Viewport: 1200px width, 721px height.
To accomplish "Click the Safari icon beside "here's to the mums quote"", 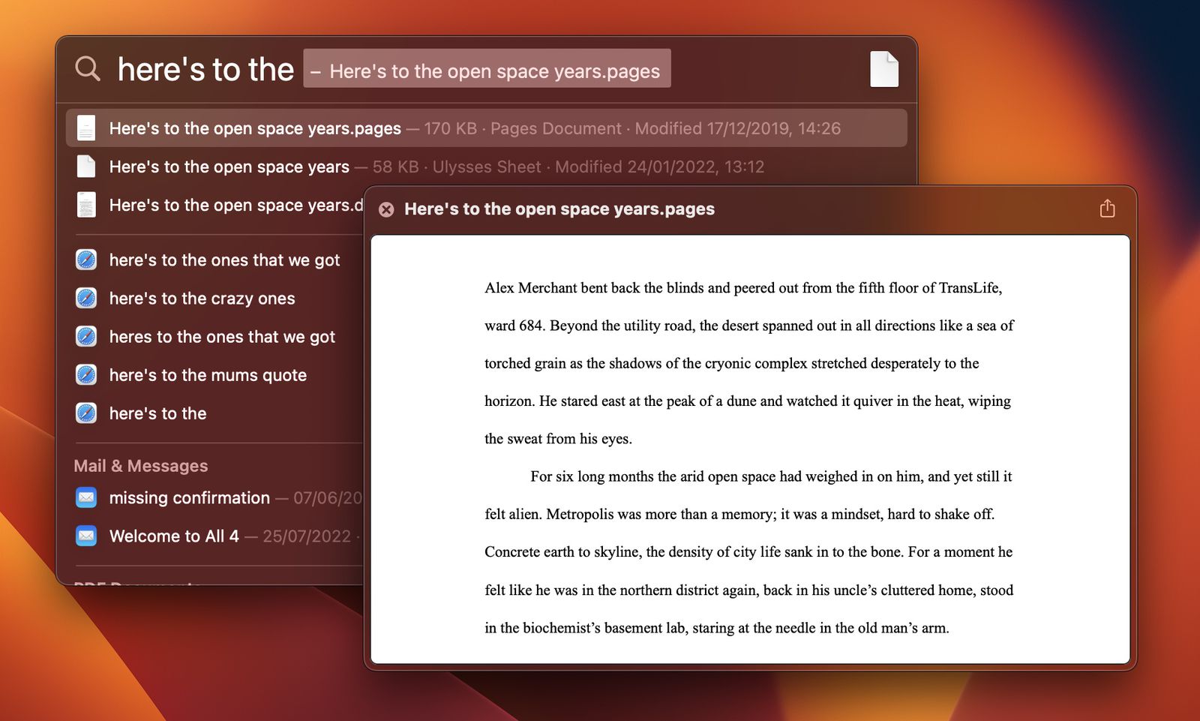I will pyautogui.click(x=85, y=374).
